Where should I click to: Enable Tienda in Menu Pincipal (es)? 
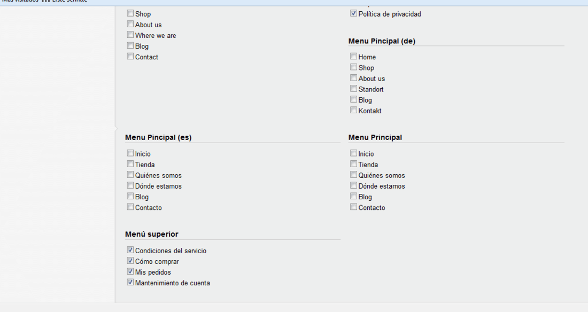[130, 164]
